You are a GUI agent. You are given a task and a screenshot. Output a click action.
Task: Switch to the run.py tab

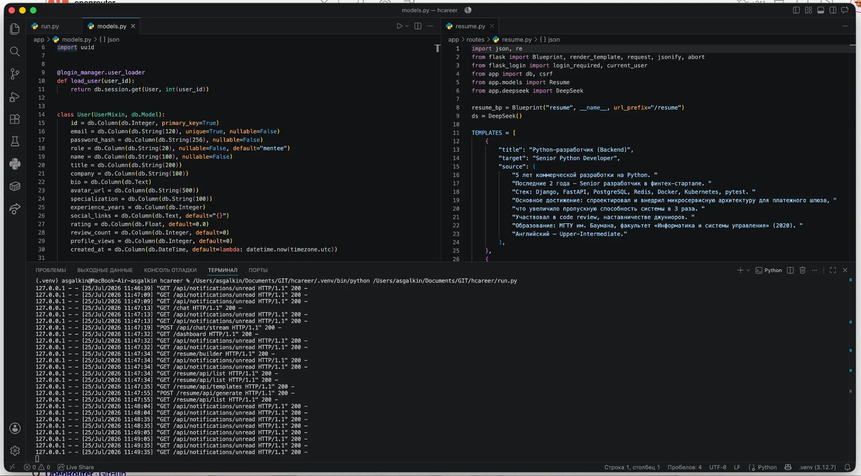45,26
